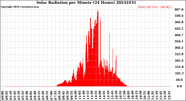Click the 'Copyright 2024 Curtronics.com' text
This screenshot has height=101, width=186.
pyautogui.click(x=20, y=7)
